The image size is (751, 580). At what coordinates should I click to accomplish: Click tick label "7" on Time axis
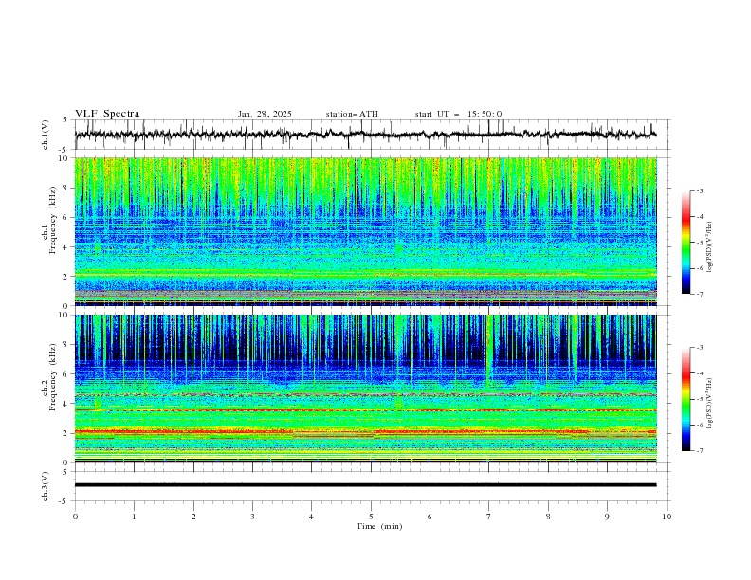489,517
